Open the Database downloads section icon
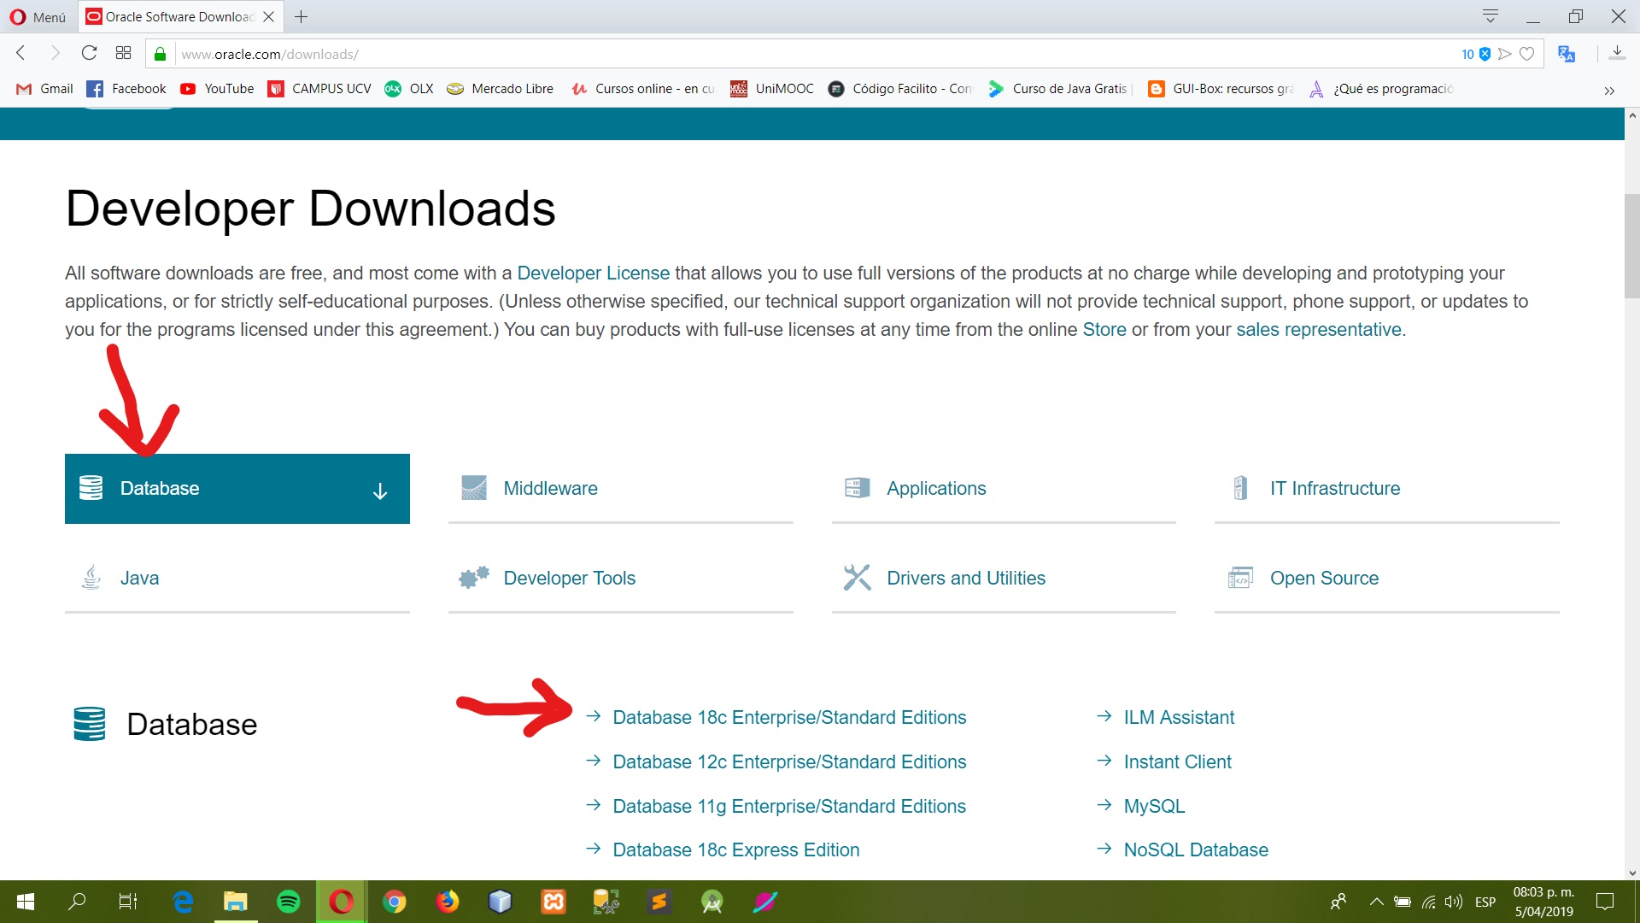 click(x=90, y=488)
